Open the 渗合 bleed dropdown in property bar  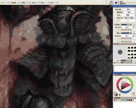[x=49, y=3]
